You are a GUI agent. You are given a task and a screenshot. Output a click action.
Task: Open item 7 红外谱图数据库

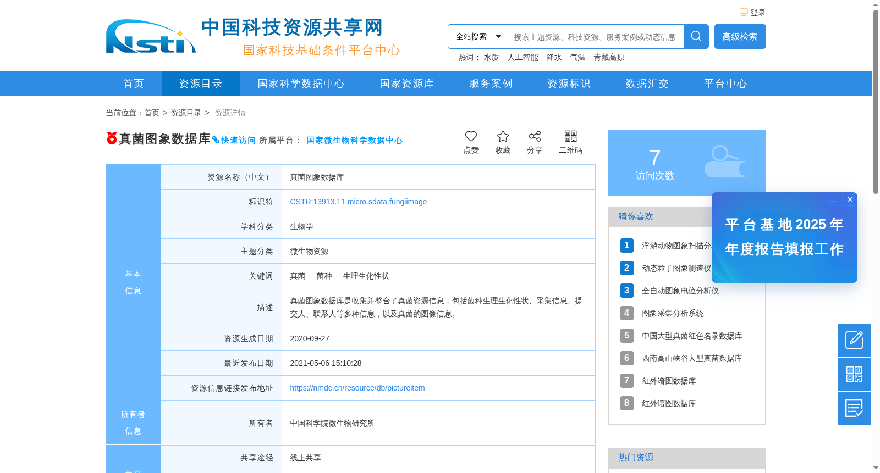point(669,381)
